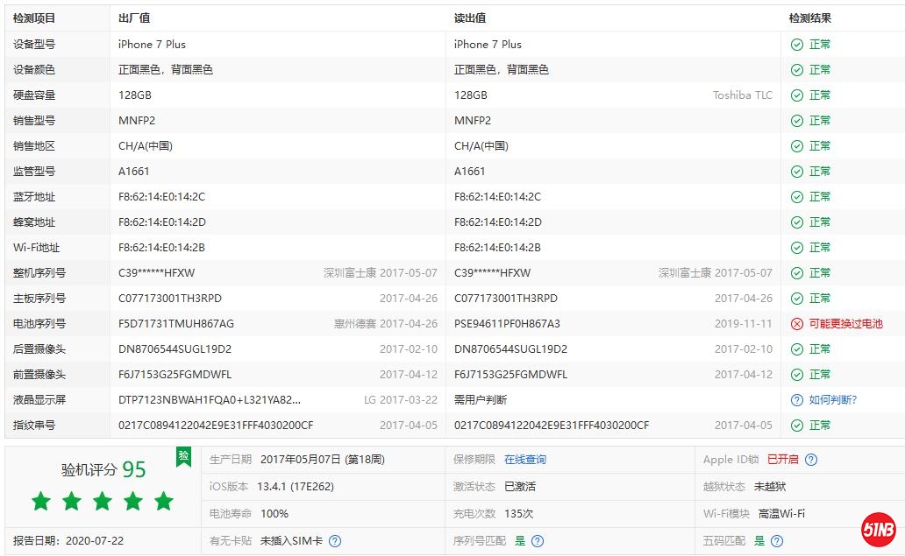
Task: Open the 如何判断? help link
Action: coord(832,400)
